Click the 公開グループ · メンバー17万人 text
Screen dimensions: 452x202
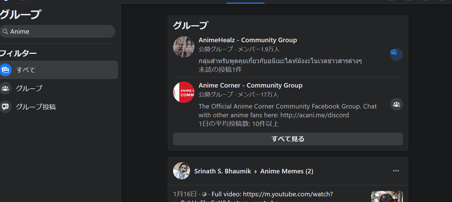click(x=238, y=94)
